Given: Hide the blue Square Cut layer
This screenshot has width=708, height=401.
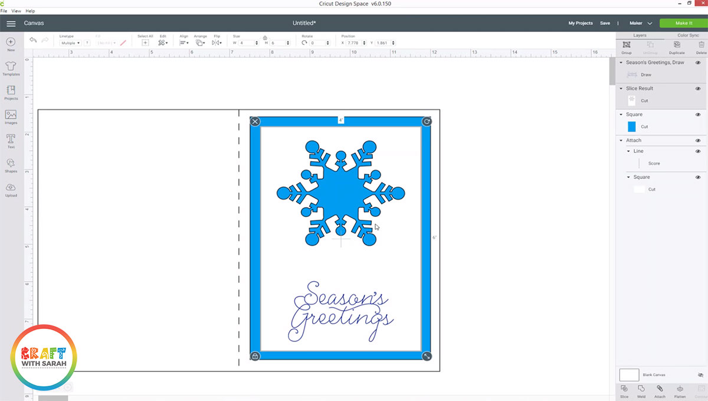Looking at the screenshot, I should click(x=698, y=114).
